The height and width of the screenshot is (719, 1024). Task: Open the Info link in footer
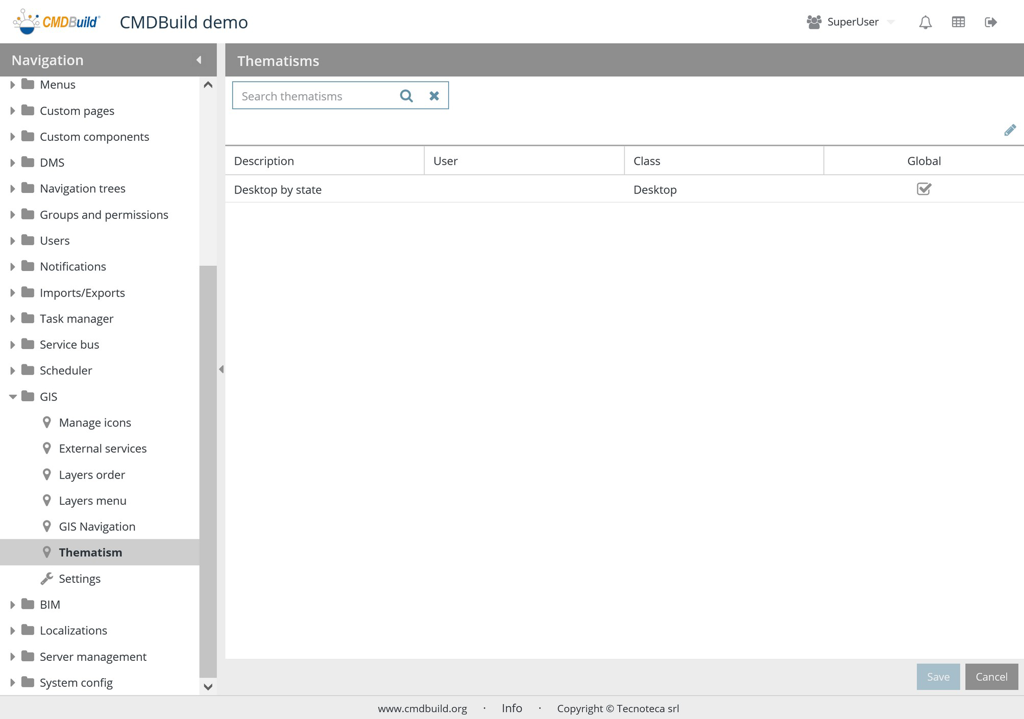511,708
